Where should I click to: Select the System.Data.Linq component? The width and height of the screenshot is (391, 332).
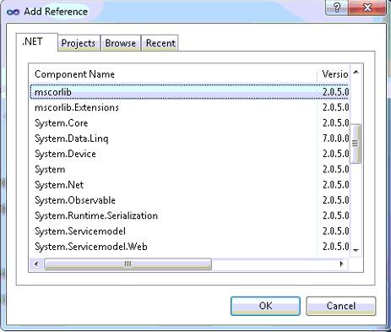pyautogui.click(x=189, y=139)
